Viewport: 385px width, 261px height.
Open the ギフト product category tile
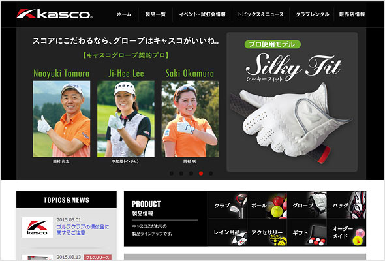tap(307, 232)
